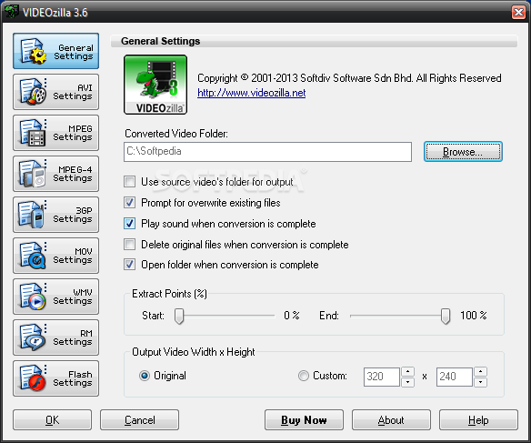Visit the videozilla.net website link
This screenshot has width=531, height=443.
click(x=251, y=93)
